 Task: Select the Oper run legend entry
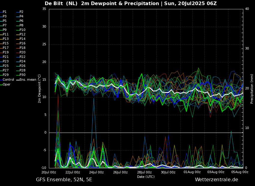[7, 84]
